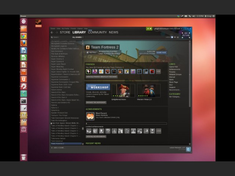Click the achievements progress bar
235x176 pixels.
[x=126, y=124]
